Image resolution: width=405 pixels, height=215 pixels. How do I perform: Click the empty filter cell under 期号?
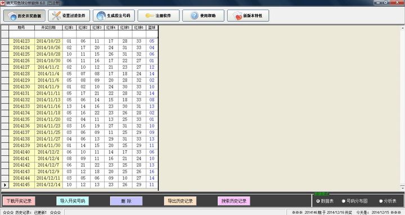coord(22,34)
